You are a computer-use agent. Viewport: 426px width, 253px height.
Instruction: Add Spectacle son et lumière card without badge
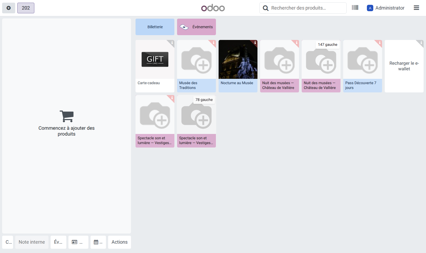click(x=155, y=121)
